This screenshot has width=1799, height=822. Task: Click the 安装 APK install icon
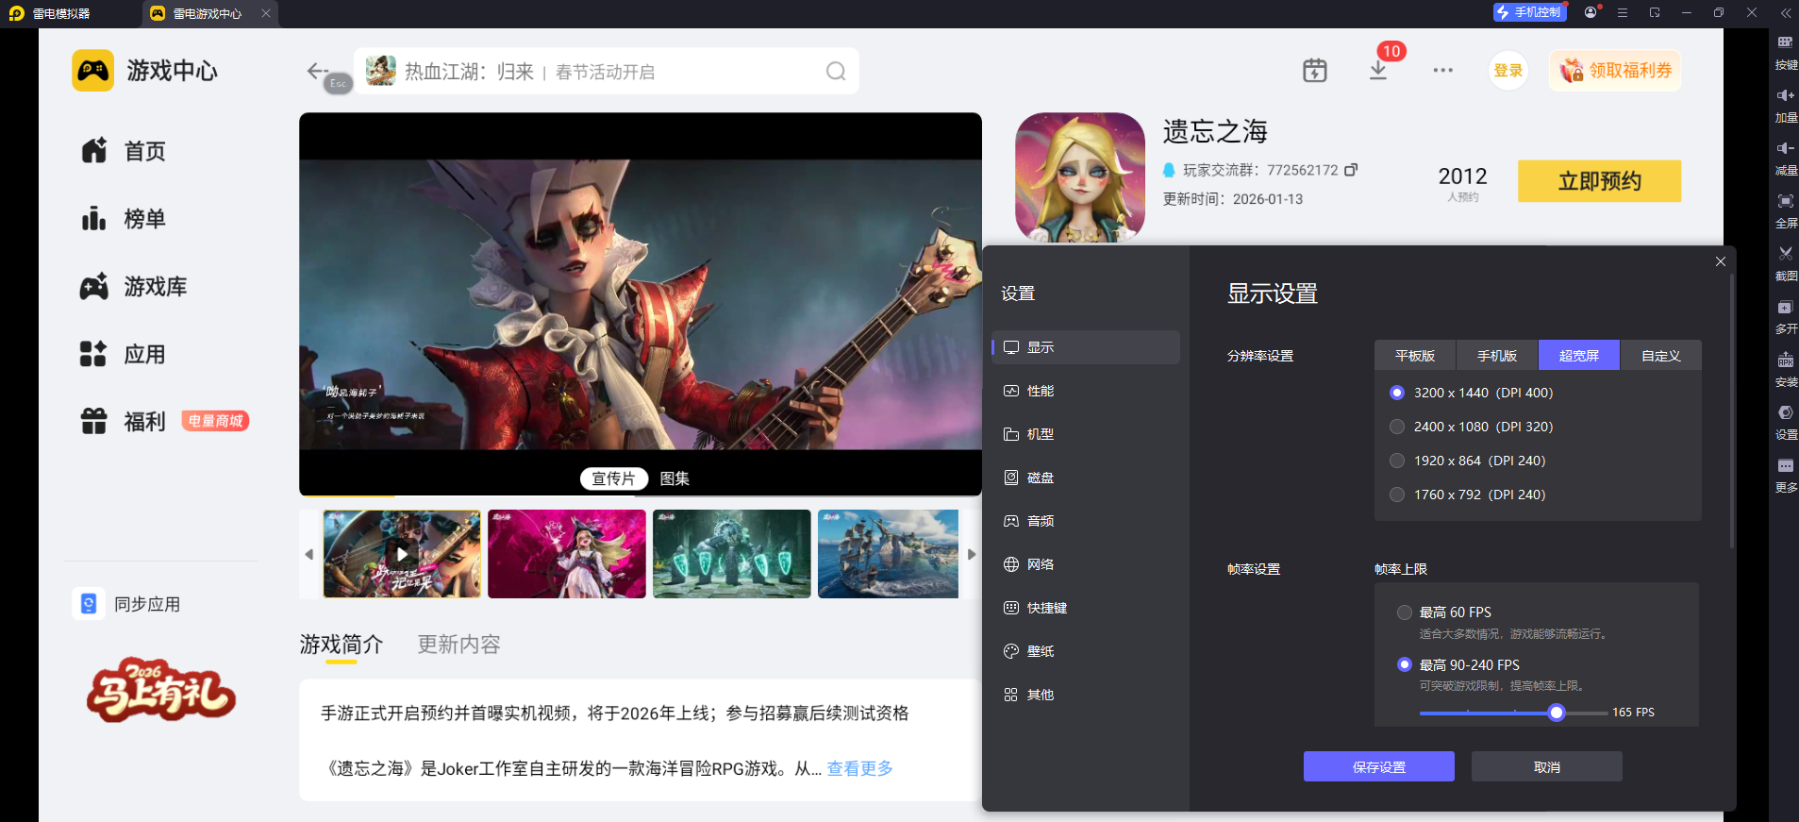(1785, 361)
